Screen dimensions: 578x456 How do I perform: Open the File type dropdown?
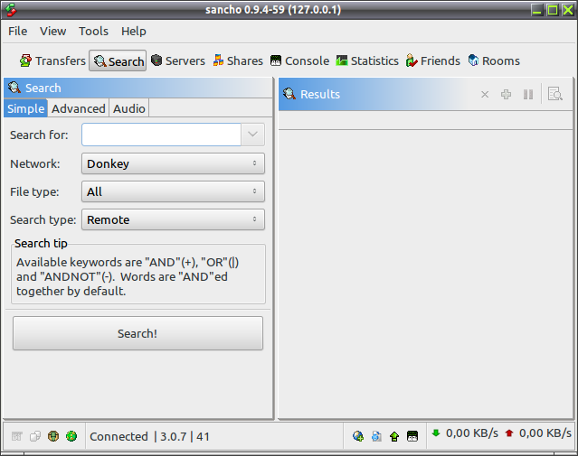(173, 191)
